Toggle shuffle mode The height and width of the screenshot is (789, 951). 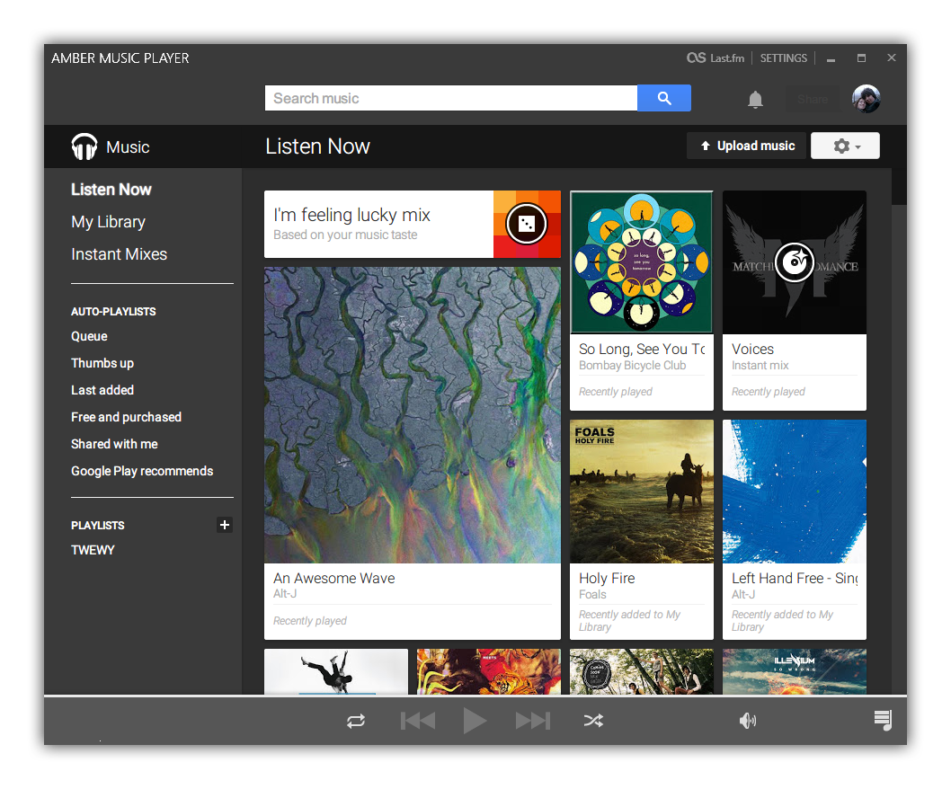tap(593, 721)
